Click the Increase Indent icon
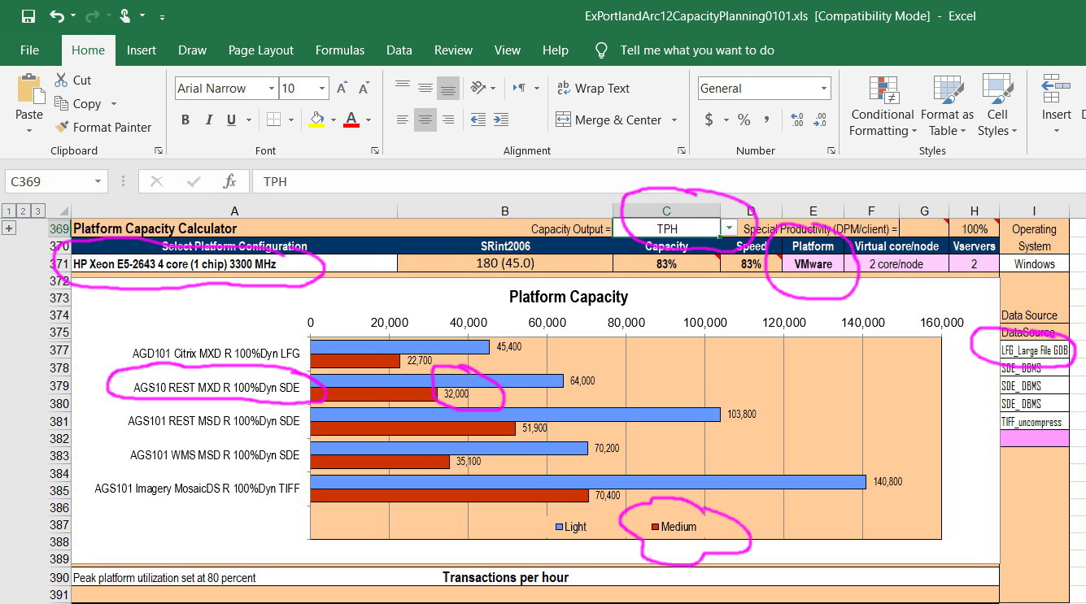 point(501,119)
